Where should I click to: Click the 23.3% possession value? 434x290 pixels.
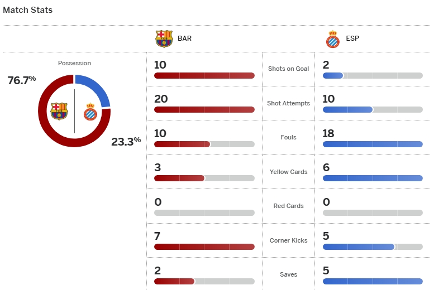coord(126,142)
